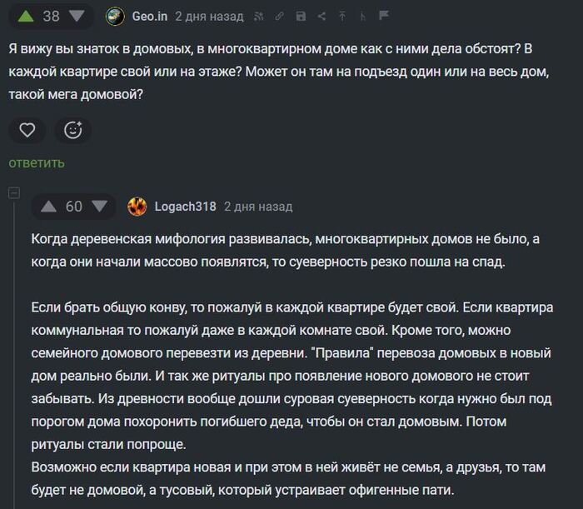Click Geo.in's avatar image
Screen dimensions: 583x509
tap(117, 16)
